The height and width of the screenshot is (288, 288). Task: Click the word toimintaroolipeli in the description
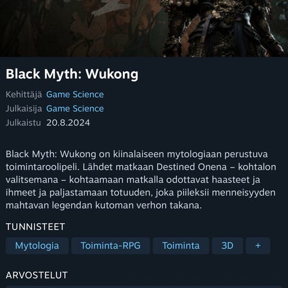pyautogui.click(x=41, y=167)
